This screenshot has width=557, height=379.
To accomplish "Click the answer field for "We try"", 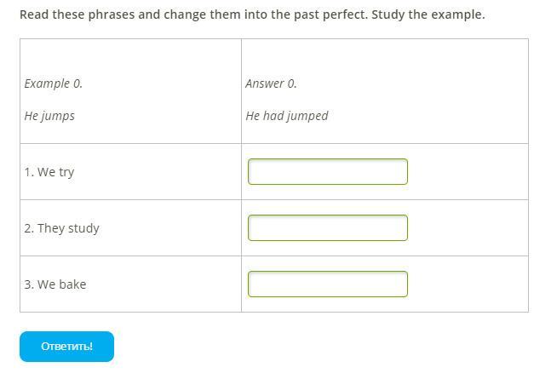I will pyautogui.click(x=327, y=172).
